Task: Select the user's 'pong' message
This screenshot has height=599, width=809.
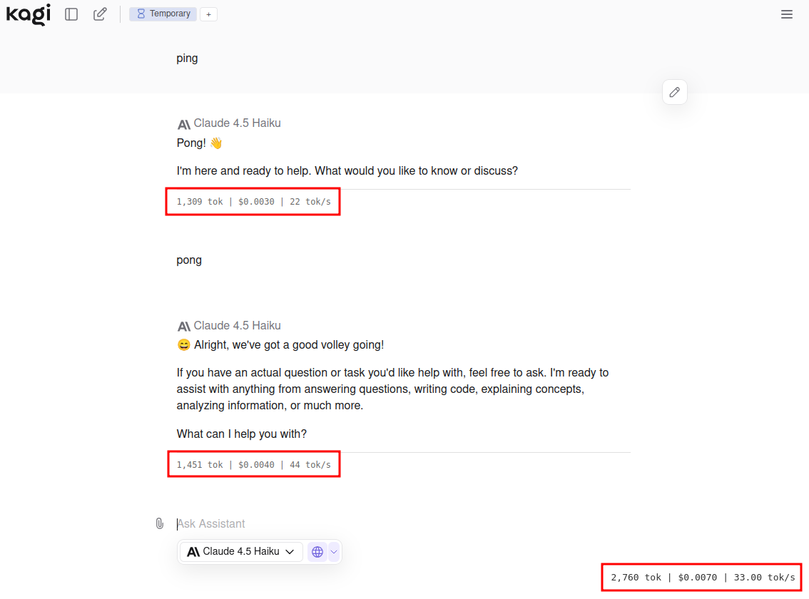Action: pyautogui.click(x=189, y=260)
